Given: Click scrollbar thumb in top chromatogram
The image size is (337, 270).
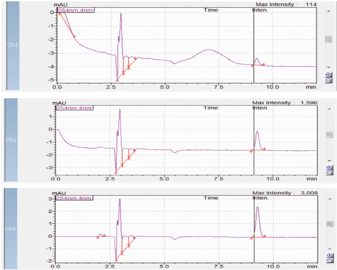Looking at the screenshot, I should [x=329, y=39].
